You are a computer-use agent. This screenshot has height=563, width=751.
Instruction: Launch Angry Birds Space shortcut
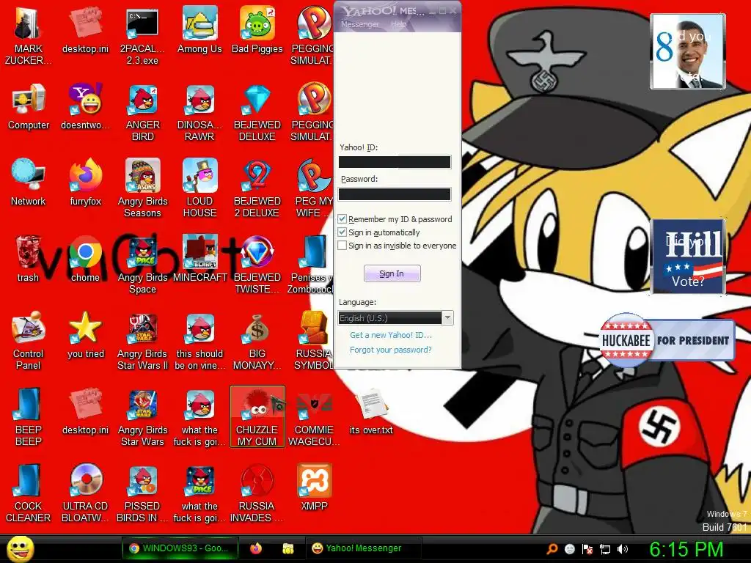click(x=143, y=264)
